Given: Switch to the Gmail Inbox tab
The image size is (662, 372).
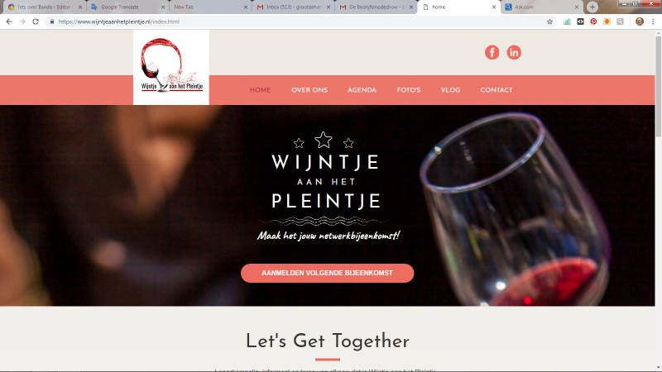Looking at the screenshot, I should coord(292,7).
